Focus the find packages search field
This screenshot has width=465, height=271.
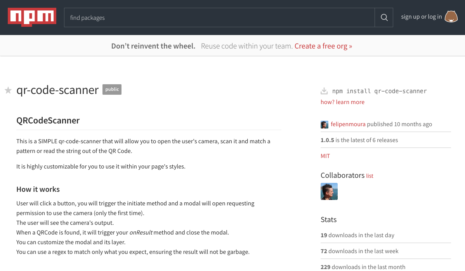[x=219, y=17]
